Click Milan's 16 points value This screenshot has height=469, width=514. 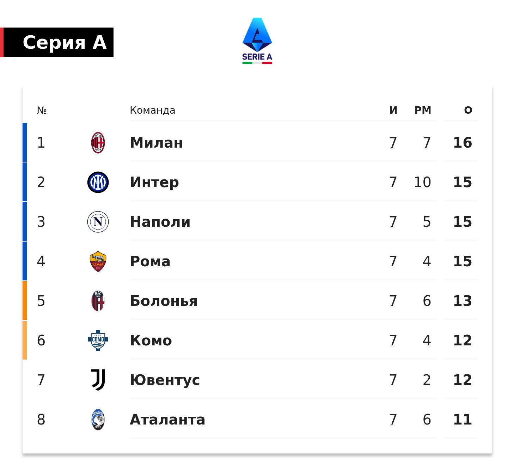[463, 143]
